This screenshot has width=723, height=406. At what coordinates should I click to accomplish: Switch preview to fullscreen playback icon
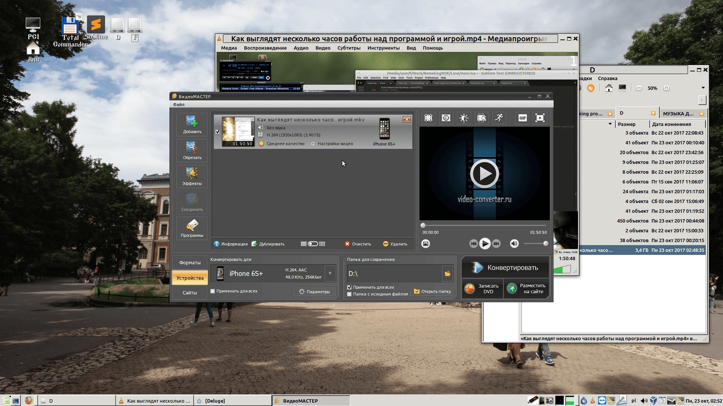tap(540, 118)
